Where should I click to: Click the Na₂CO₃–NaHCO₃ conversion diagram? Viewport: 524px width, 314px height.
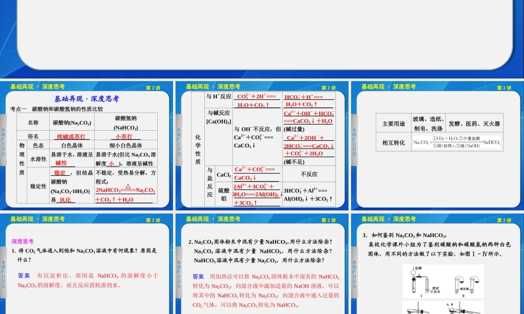coord(456,142)
